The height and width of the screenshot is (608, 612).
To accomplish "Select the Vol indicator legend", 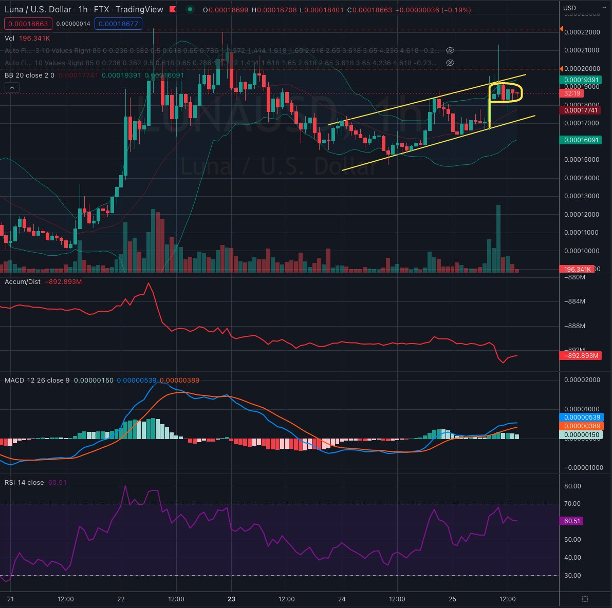I will pyautogui.click(x=9, y=38).
